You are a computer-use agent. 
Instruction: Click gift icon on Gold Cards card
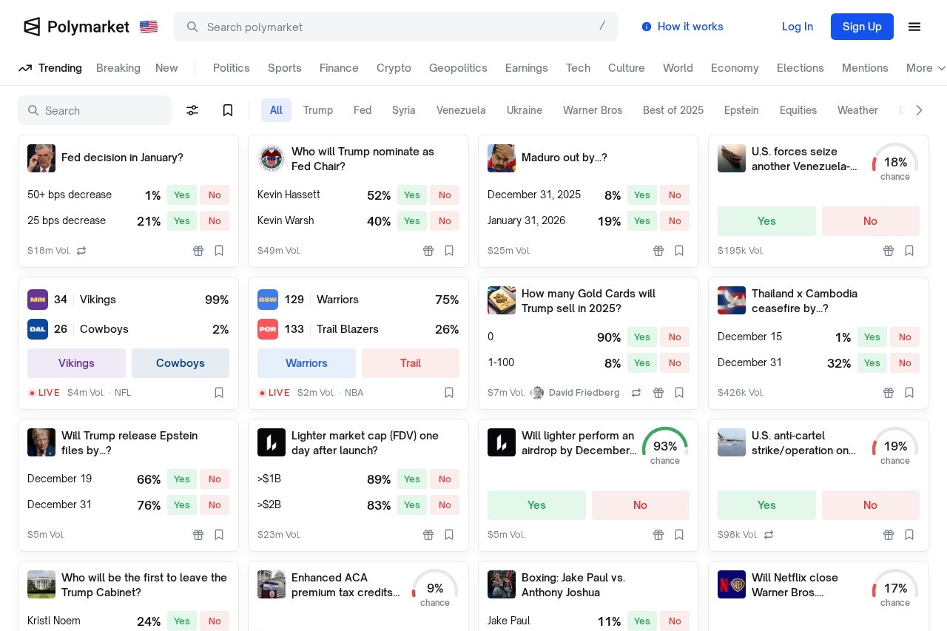coord(658,393)
